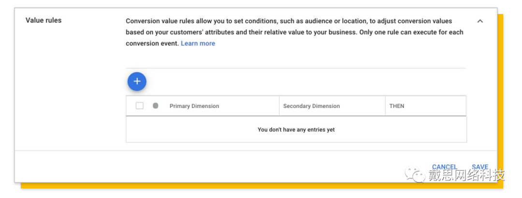This screenshot has width=522, height=198.
Task: Click the grey status dot column icon
Action: (x=156, y=106)
